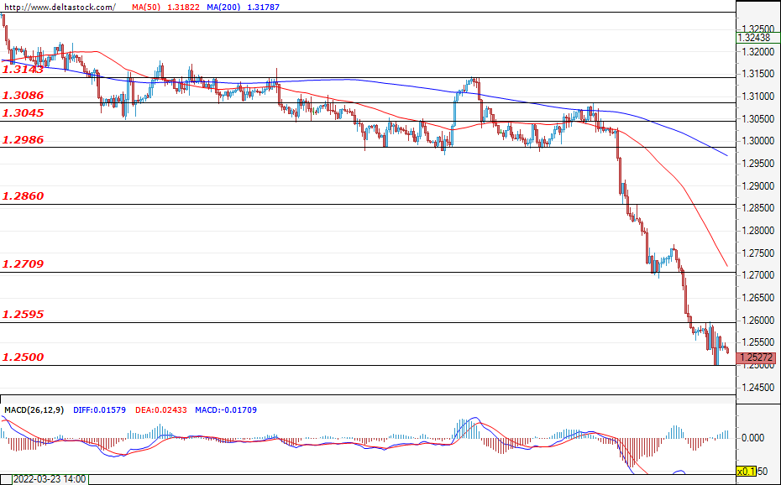Click the 2022-03-23 14:00 date label
The image size is (781, 485).
click(x=49, y=479)
